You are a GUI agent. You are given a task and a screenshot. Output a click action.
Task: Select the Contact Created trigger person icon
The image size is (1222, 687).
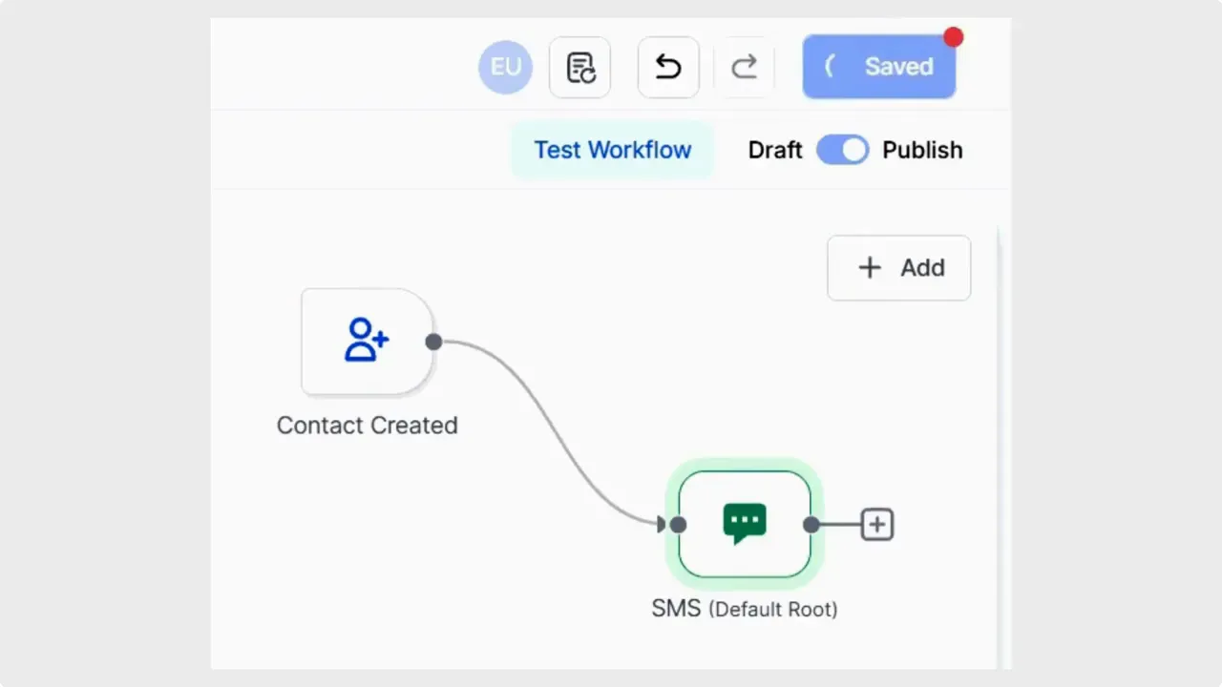[367, 342]
